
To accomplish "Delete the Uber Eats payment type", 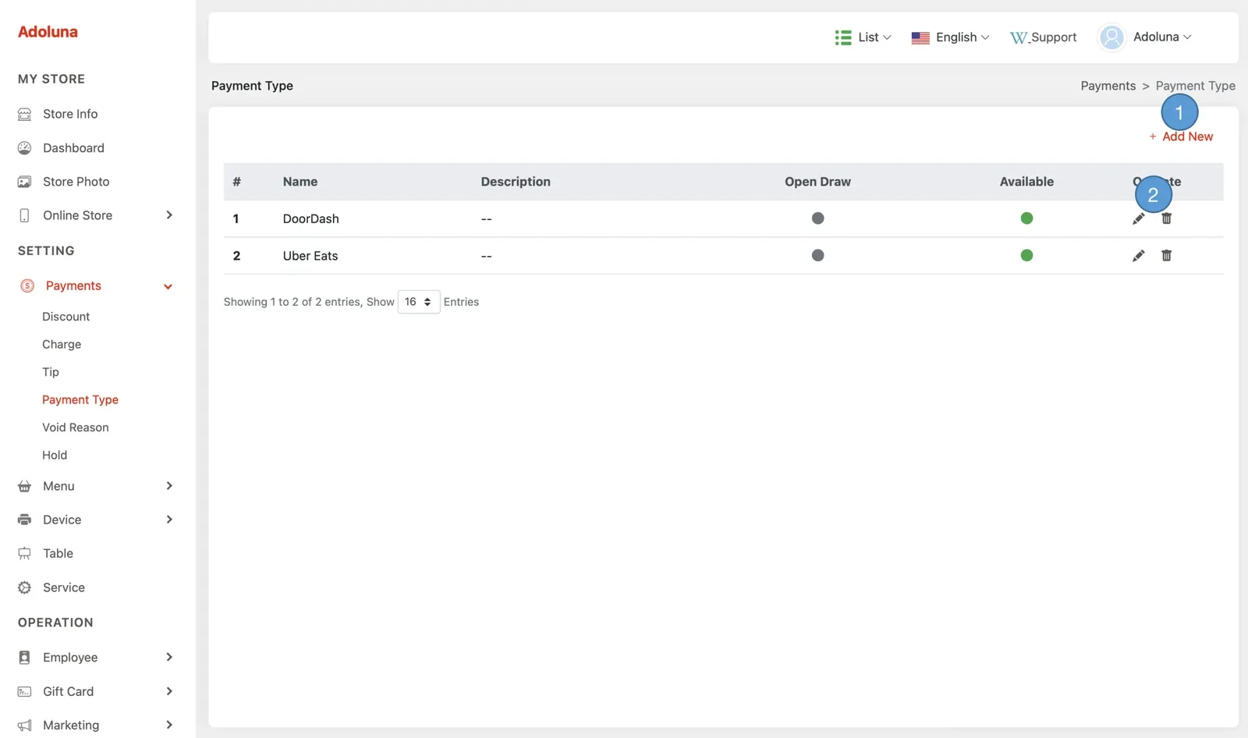I will point(1167,256).
